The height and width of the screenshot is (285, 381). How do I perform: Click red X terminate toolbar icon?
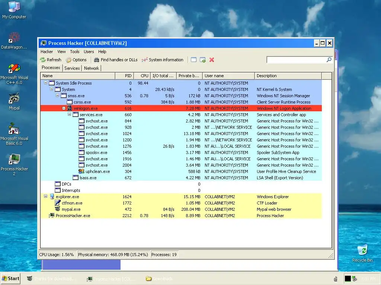tap(212, 60)
